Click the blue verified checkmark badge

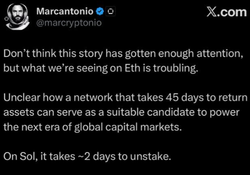pyautogui.click(x=100, y=11)
